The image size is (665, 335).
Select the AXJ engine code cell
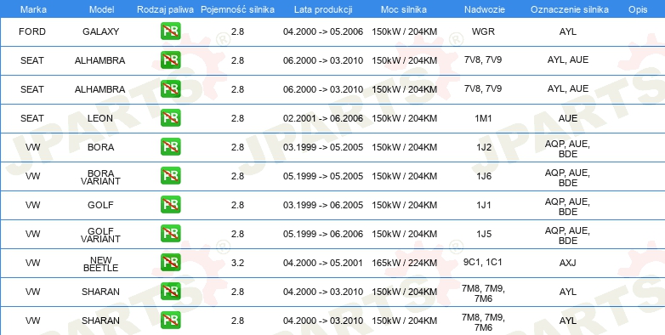[x=568, y=263]
